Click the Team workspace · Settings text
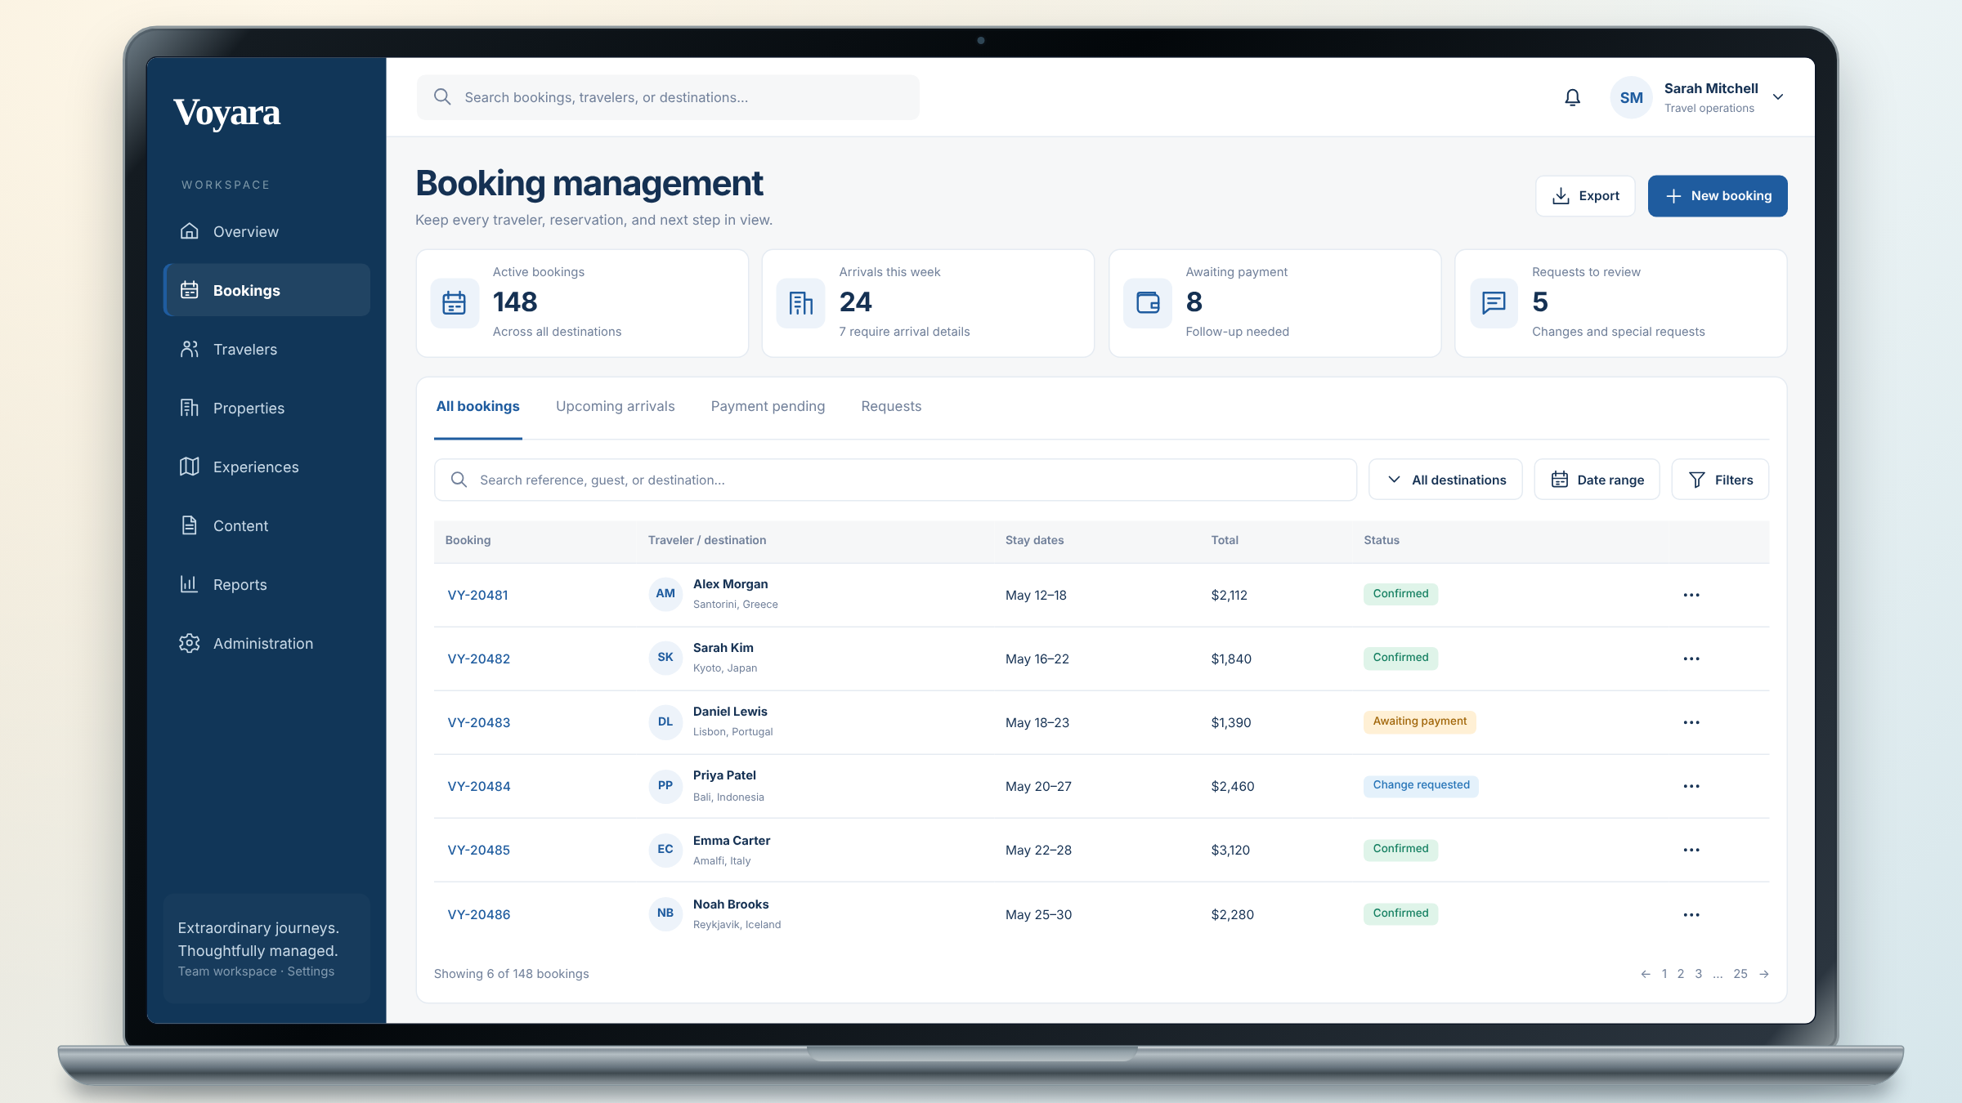Screen dimensions: 1962x1103 coord(256,971)
